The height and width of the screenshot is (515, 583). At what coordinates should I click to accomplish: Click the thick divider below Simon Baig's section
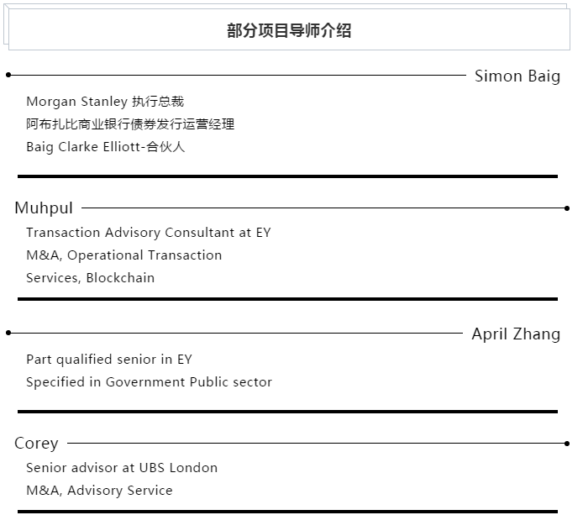click(x=287, y=176)
